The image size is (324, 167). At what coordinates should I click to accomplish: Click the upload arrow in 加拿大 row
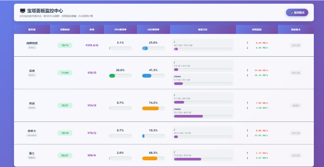(247, 130)
